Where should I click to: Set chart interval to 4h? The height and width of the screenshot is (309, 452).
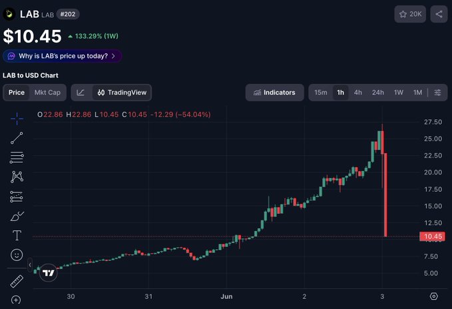tap(358, 93)
